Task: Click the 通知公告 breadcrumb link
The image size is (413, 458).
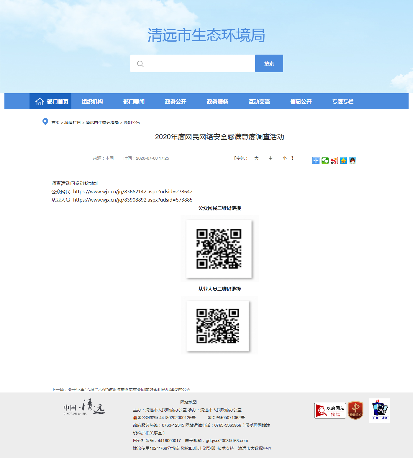Action: point(132,122)
